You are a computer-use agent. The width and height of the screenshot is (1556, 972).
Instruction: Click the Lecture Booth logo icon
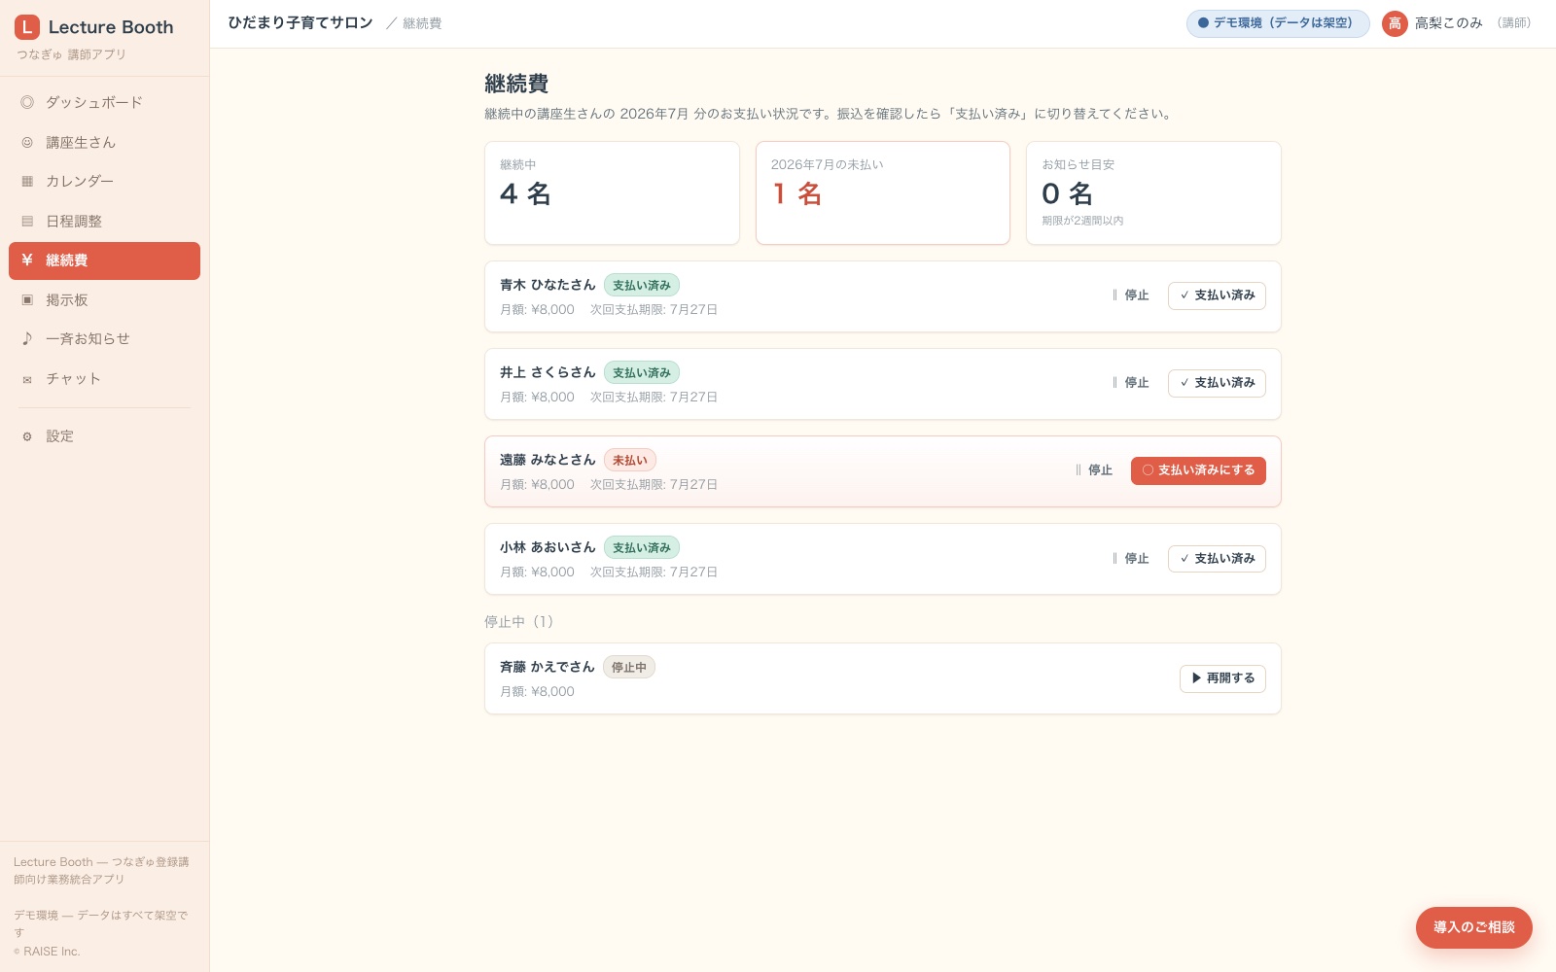[27, 27]
